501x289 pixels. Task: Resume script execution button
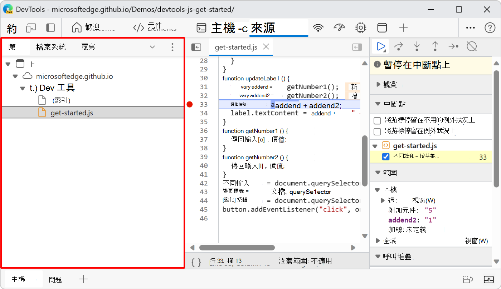click(381, 46)
